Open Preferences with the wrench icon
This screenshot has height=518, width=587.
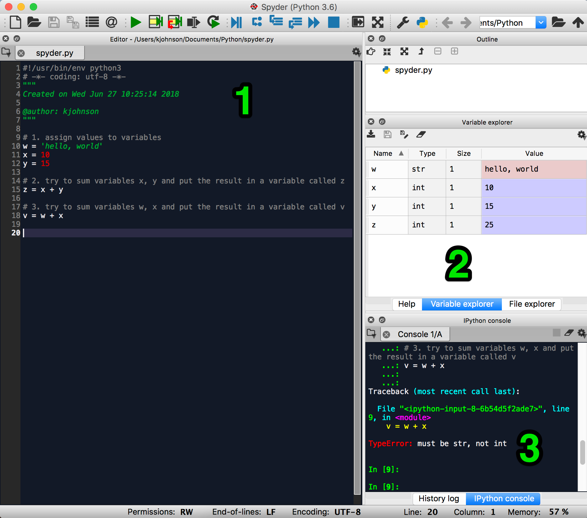403,22
